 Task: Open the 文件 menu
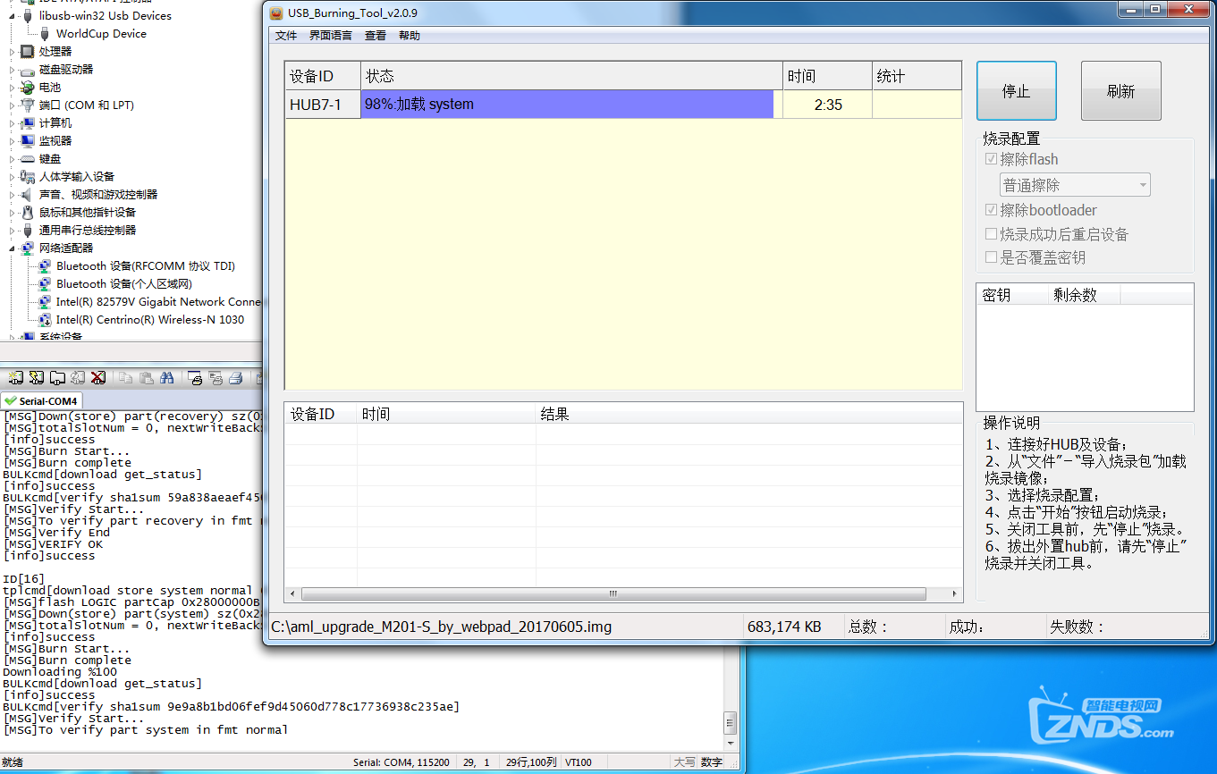point(286,36)
